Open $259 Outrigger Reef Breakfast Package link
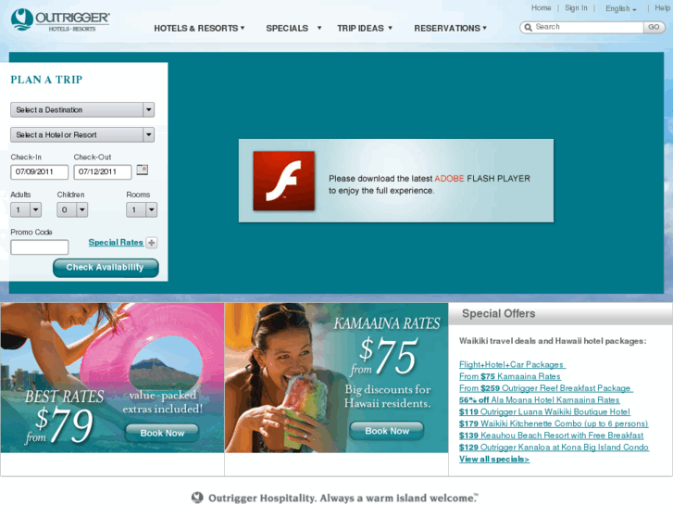 pos(545,388)
